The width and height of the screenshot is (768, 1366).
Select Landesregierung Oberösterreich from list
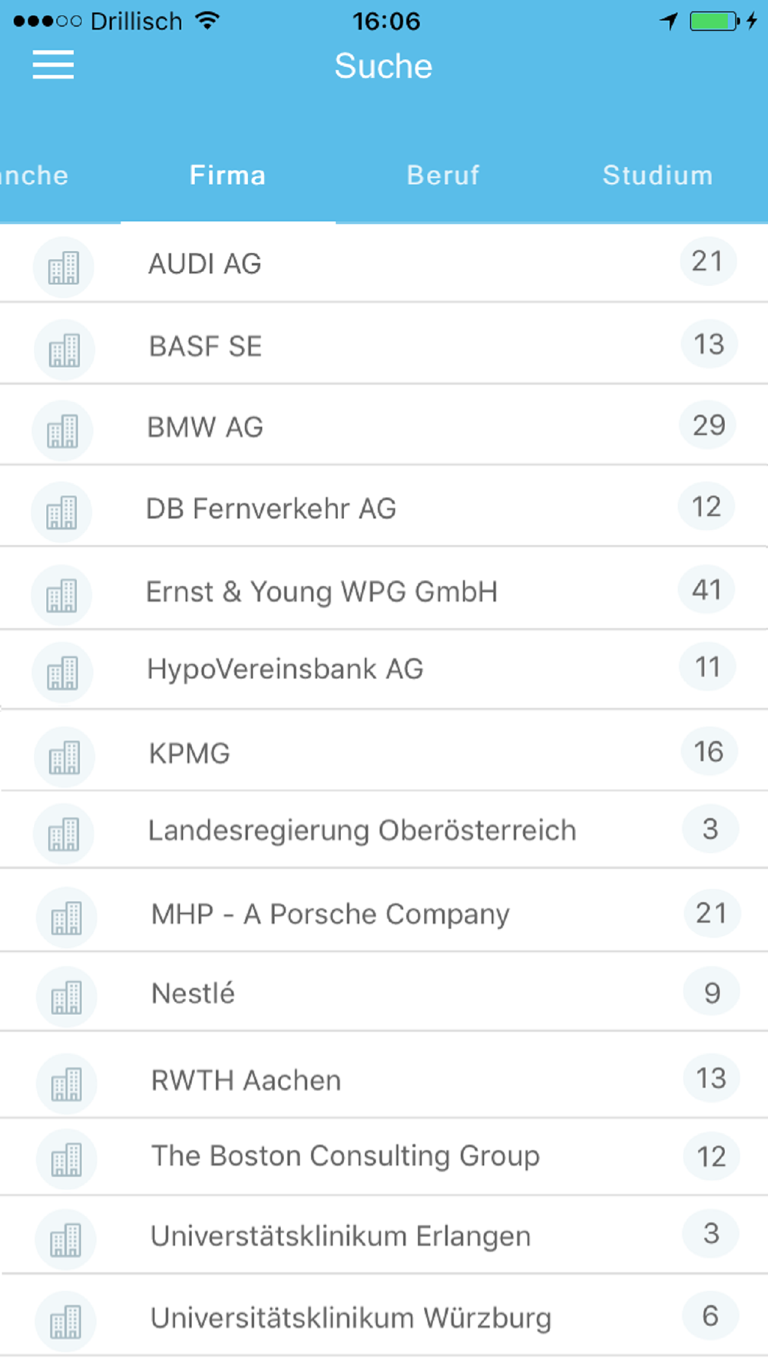(x=384, y=831)
